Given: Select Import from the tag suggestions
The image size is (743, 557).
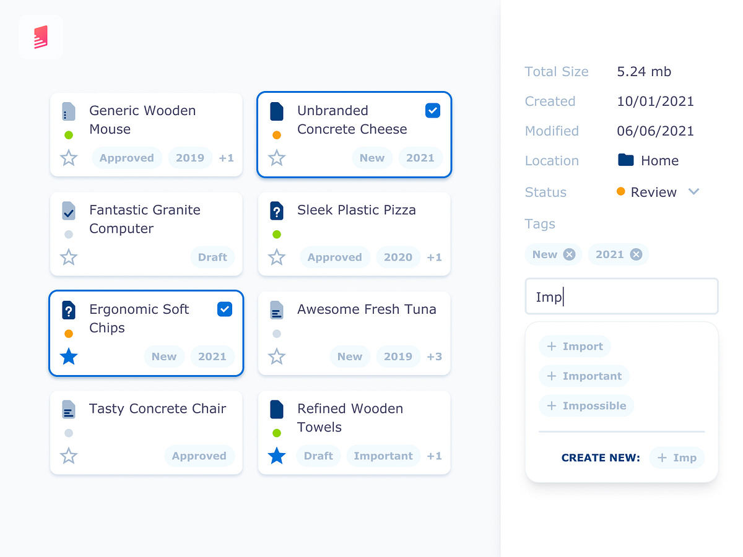Looking at the screenshot, I should [x=574, y=347].
